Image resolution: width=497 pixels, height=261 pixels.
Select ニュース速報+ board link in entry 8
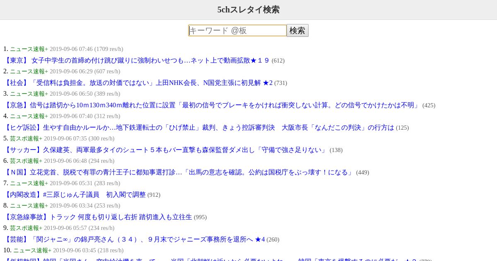[x=29, y=205]
